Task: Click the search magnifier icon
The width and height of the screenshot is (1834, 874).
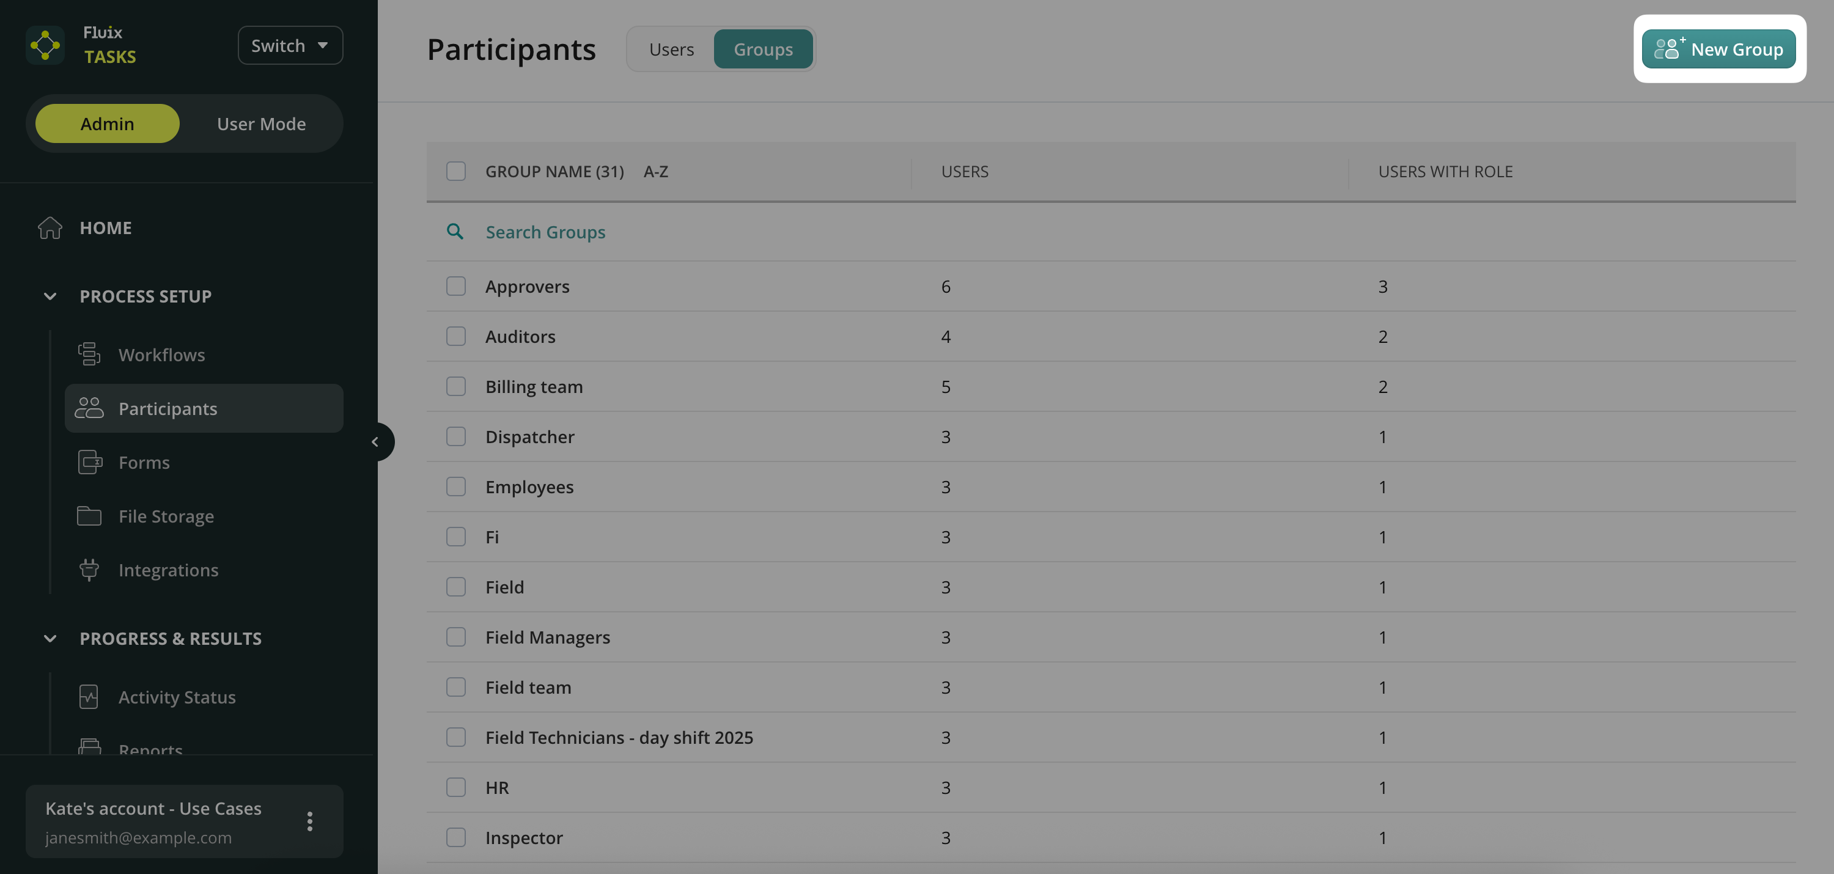Action: point(455,231)
